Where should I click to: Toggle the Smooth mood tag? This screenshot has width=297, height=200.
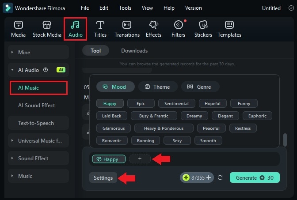coord(208,140)
